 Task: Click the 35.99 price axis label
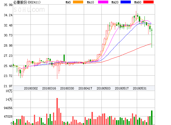8,5
